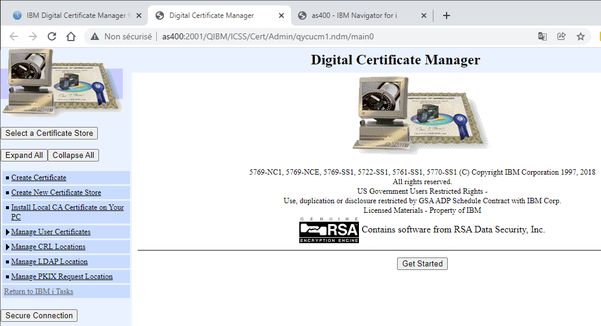Viewport: 601px width, 326px height.
Task: Click Select a Certificate Store button
Action: point(49,133)
